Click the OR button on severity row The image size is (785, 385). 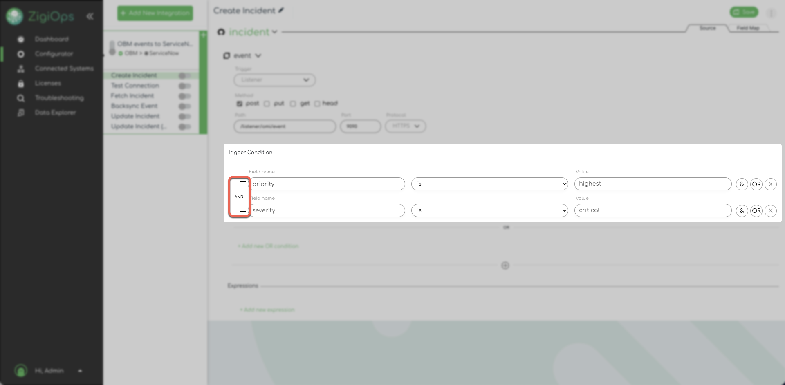[x=756, y=211]
